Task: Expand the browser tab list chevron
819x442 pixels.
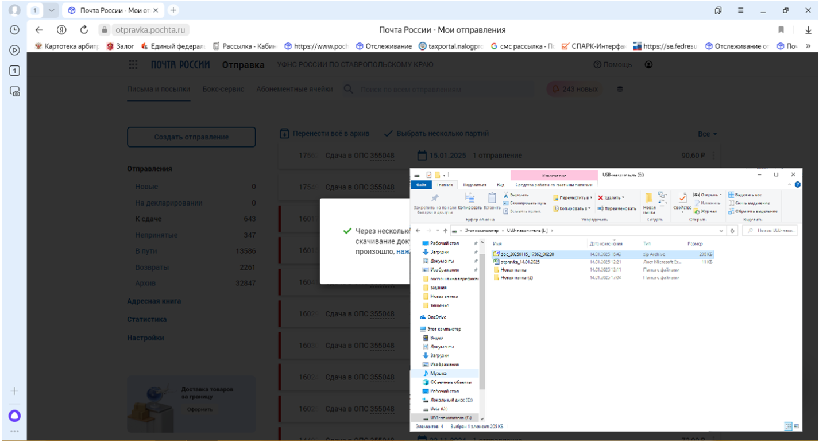Action: [x=52, y=10]
